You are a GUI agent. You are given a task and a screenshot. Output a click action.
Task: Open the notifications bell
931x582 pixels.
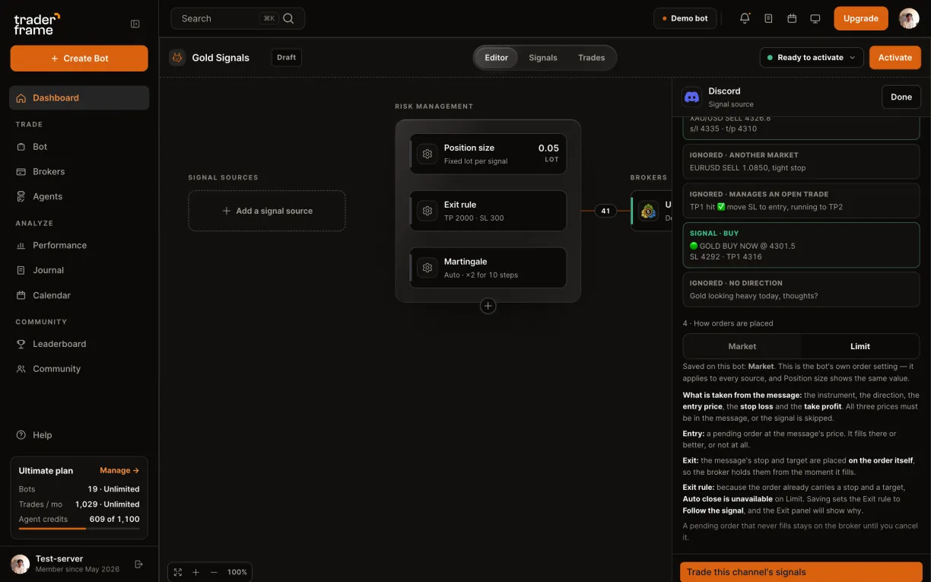tap(745, 18)
